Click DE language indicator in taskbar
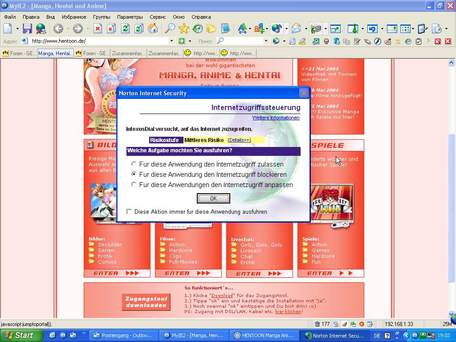The image size is (456, 342). (377, 336)
